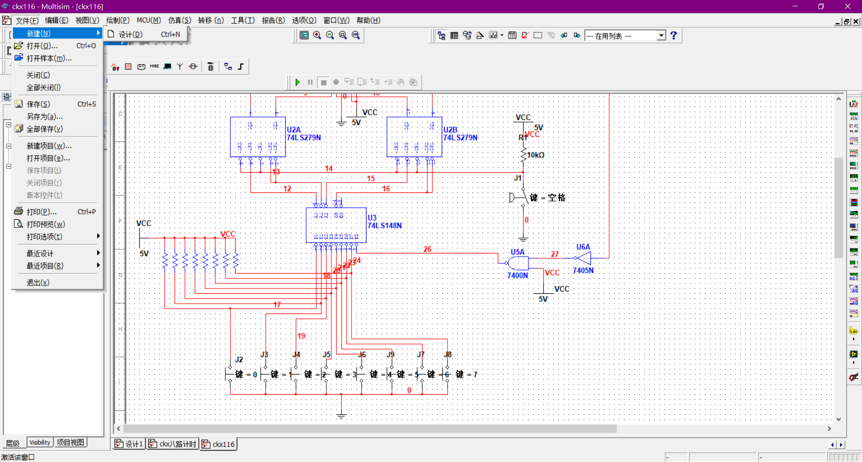Select 打印(P)... menu entry
The width and height of the screenshot is (862, 462).
(x=57, y=212)
